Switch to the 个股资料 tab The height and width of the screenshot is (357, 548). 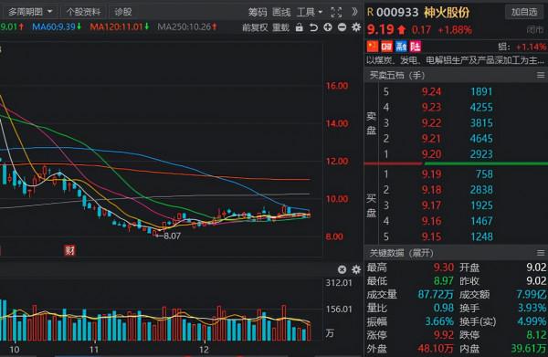click(83, 12)
